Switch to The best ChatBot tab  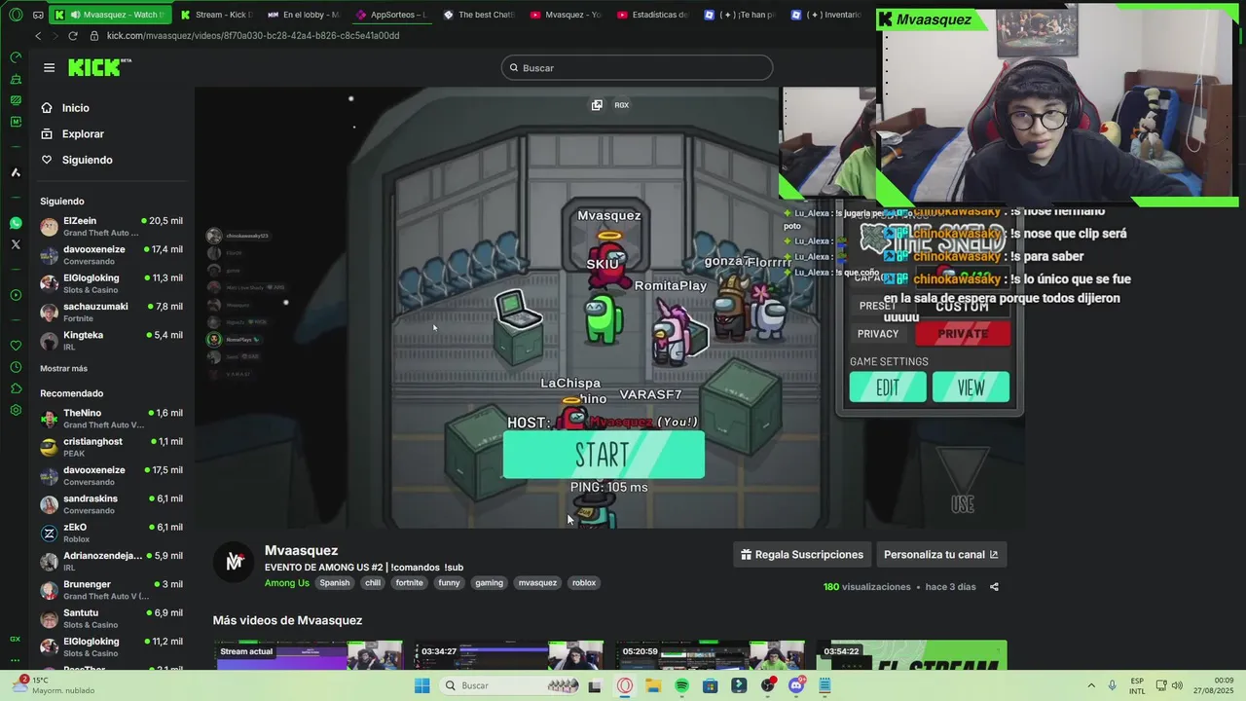(478, 15)
